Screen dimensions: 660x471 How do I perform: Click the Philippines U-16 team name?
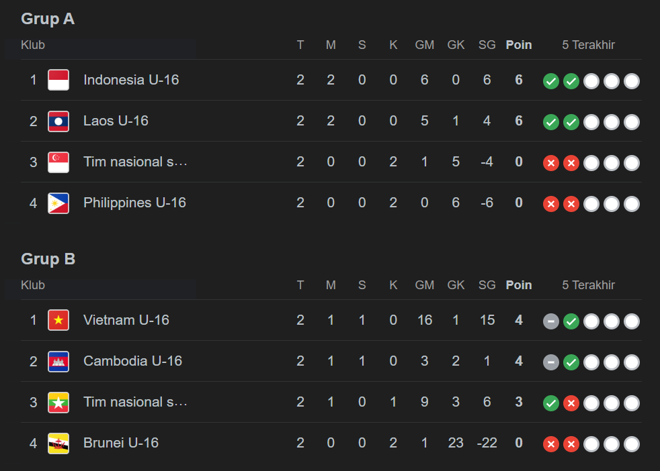click(x=134, y=203)
